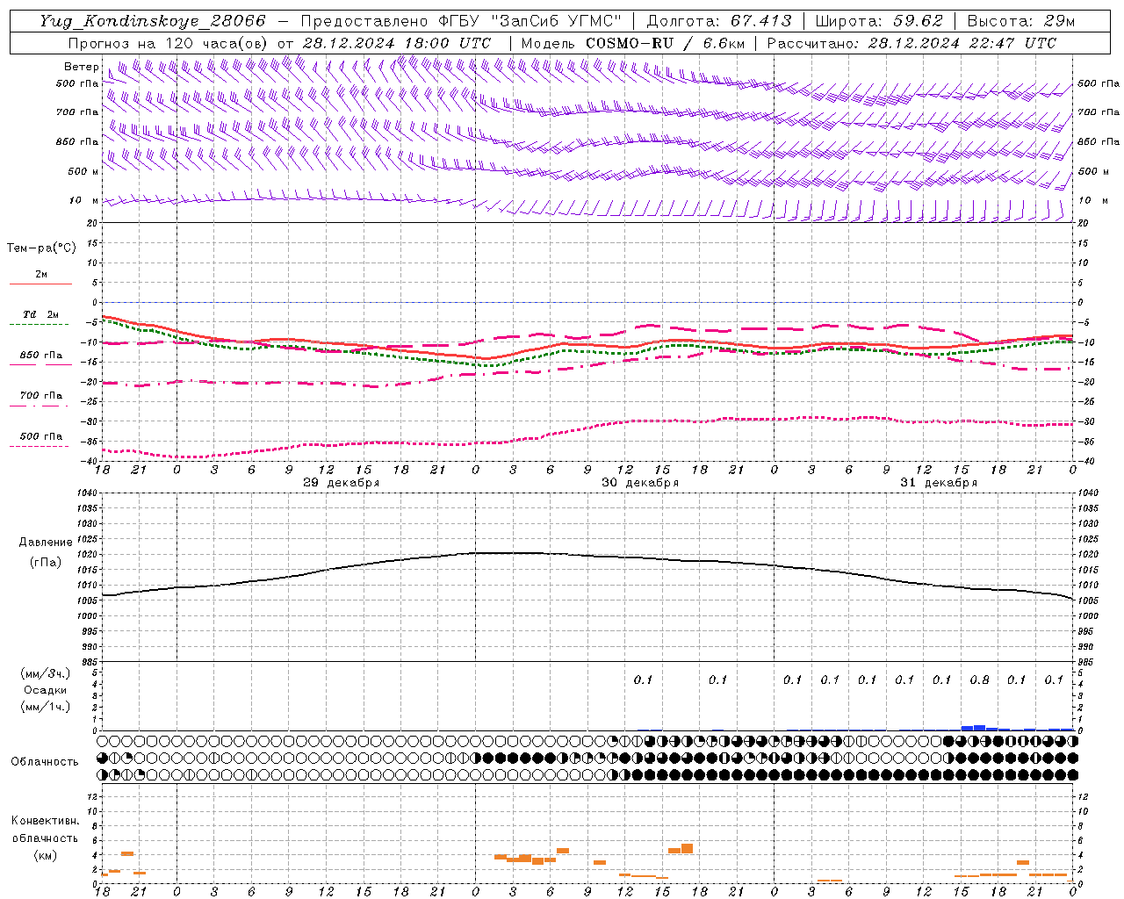
Task: Click the Модель COSMO-RU / 6.6км label
Action: point(633,42)
